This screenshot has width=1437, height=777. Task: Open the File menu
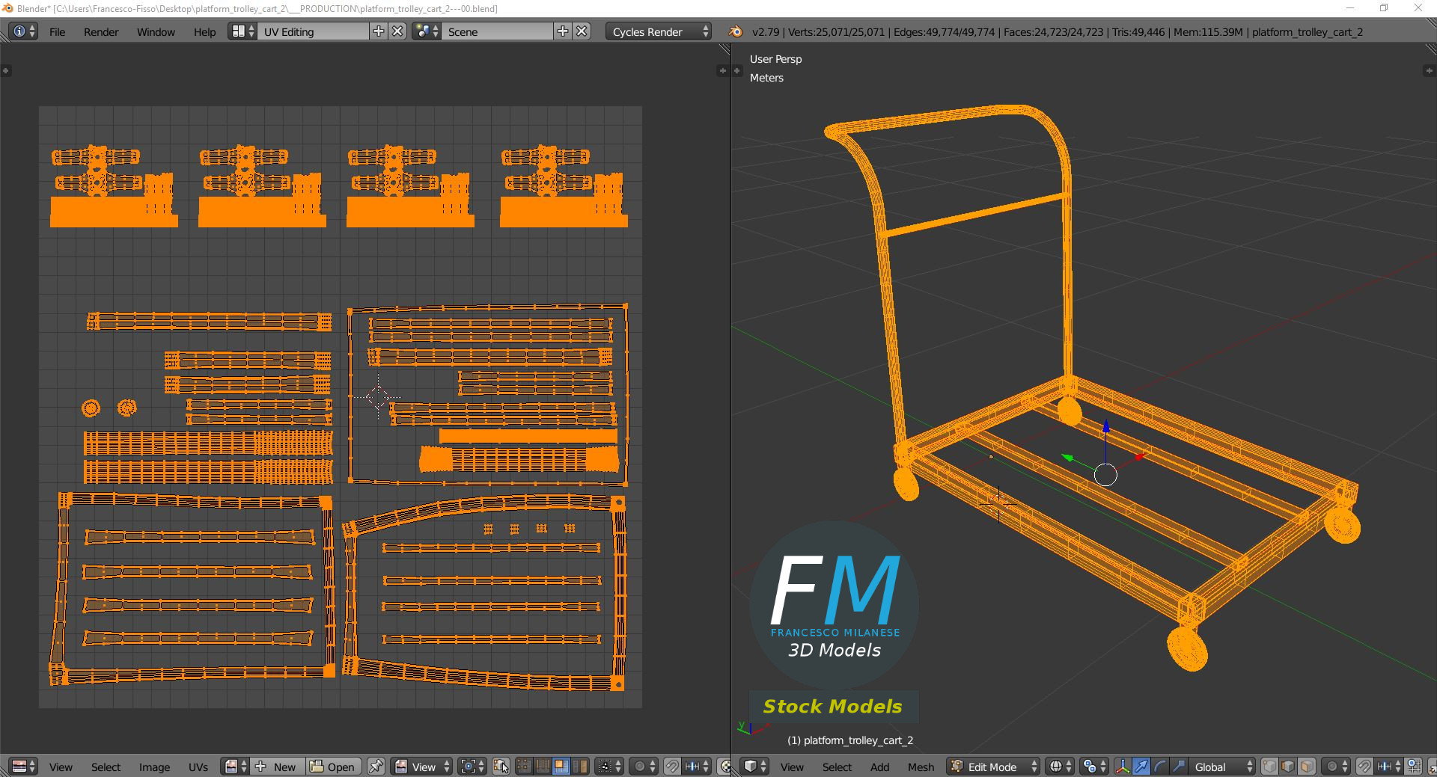click(x=57, y=32)
